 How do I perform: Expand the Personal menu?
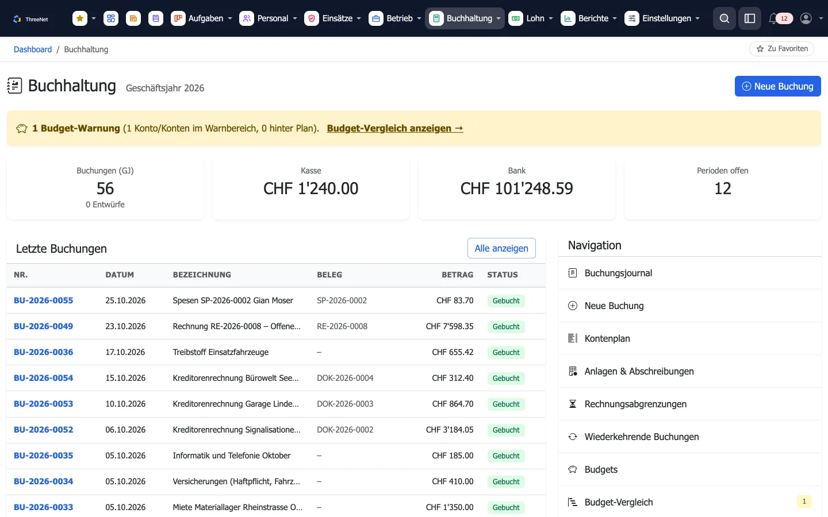[269, 18]
